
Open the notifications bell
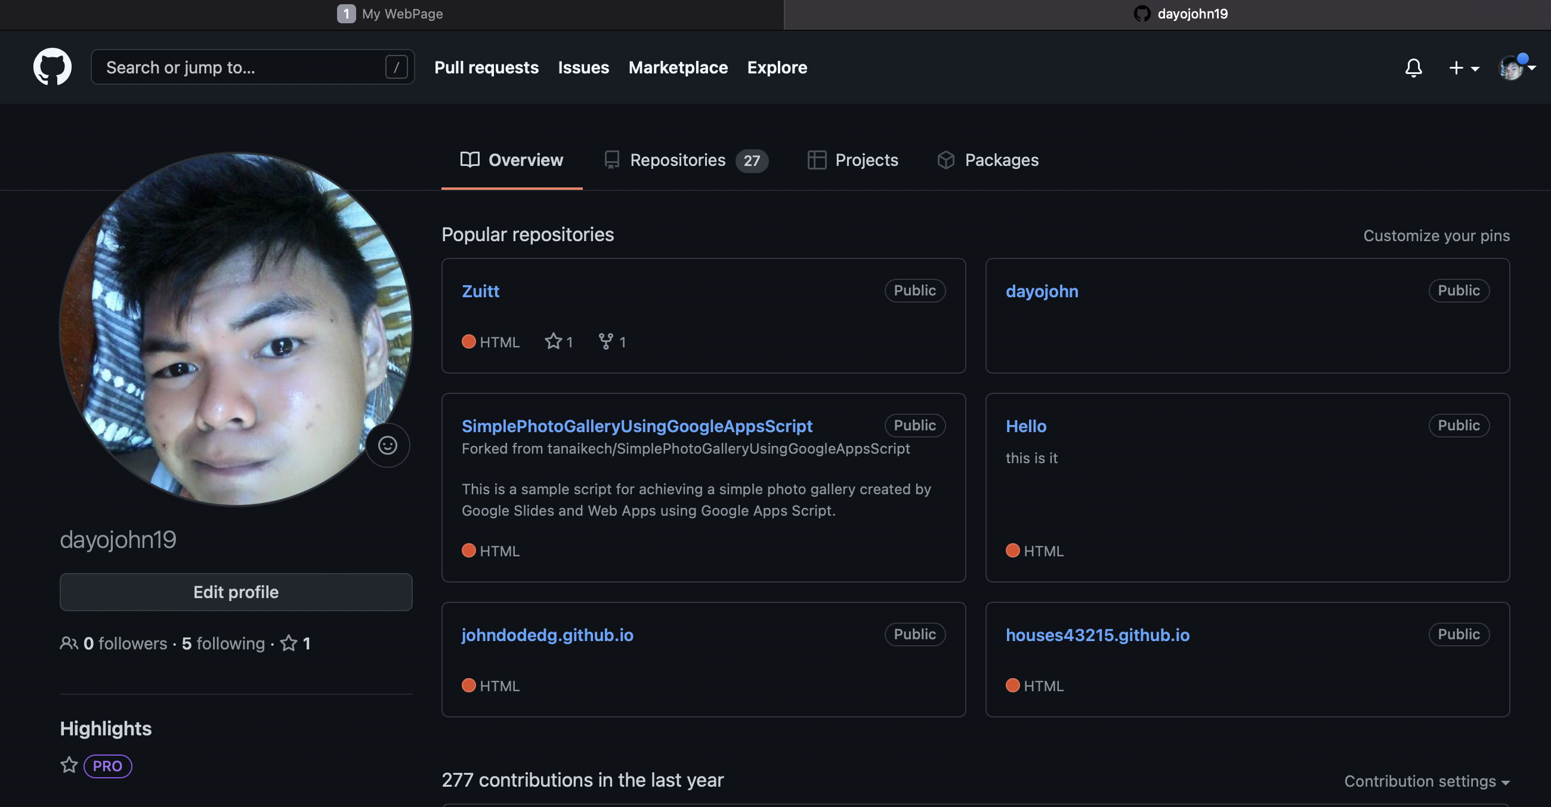pos(1413,67)
